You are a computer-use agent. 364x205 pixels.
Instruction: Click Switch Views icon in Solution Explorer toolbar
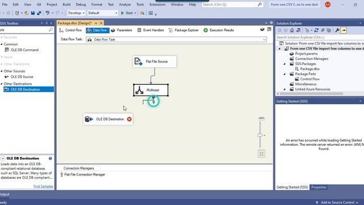(298, 30)
